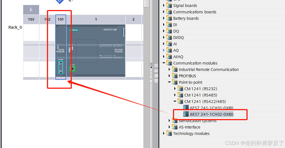This screenshot has height=148, width=285.
Task: Expand the Signal boards folder arrow
Action: (x=163, y=6)
